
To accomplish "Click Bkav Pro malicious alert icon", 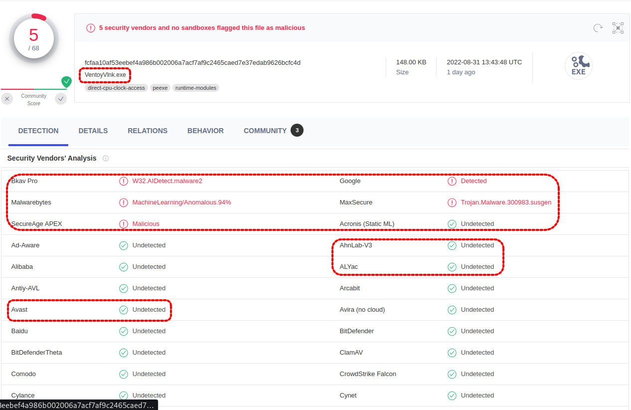I will click(124, 181).
